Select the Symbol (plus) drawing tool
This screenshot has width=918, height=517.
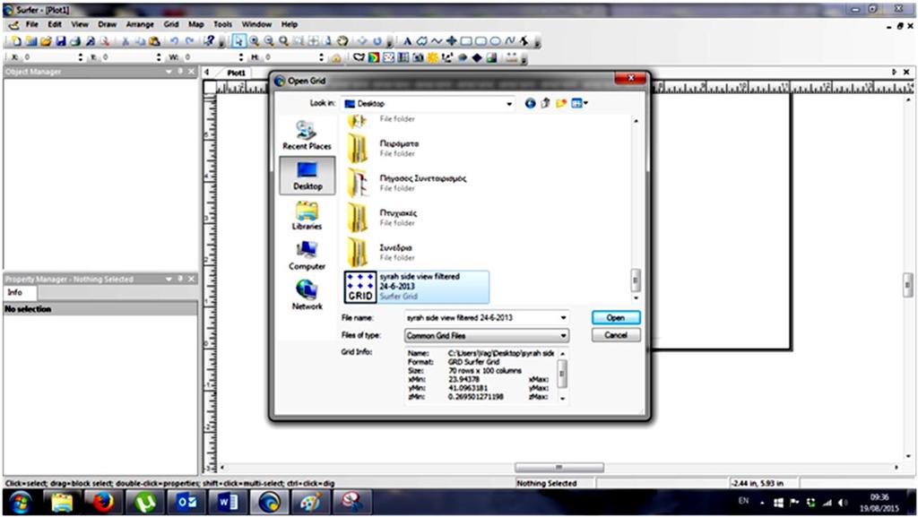(x=452, y=41)
